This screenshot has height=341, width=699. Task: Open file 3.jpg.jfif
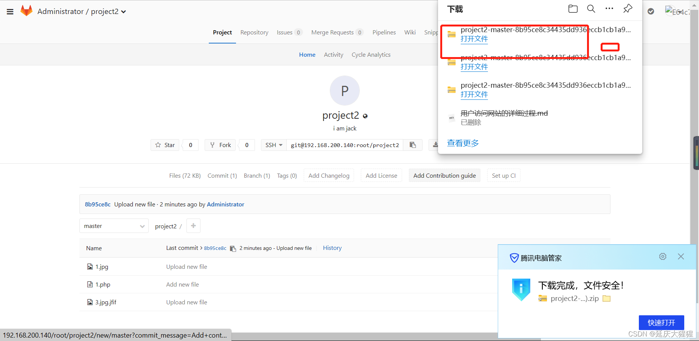pyautogui.click(x=106, y=302)
